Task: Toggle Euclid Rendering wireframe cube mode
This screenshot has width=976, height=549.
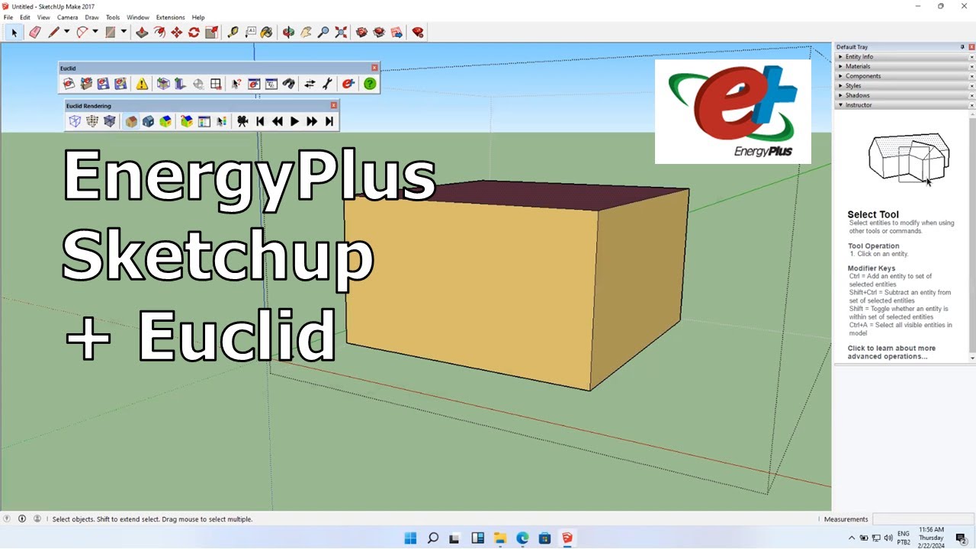Action: click(75, 121)
